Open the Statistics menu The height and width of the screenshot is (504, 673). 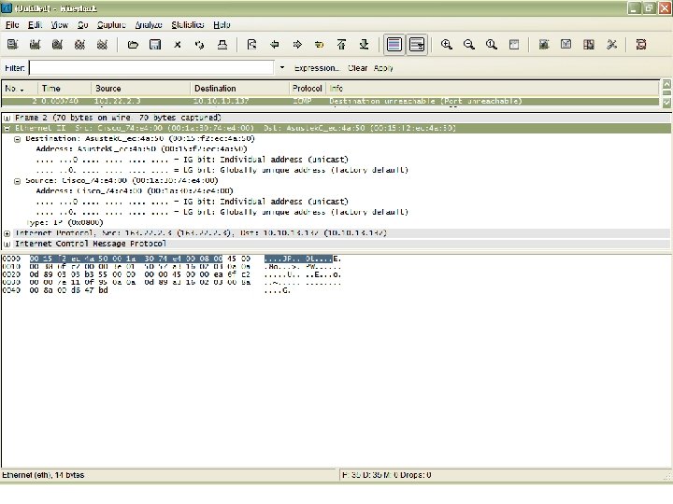(188, 25)
